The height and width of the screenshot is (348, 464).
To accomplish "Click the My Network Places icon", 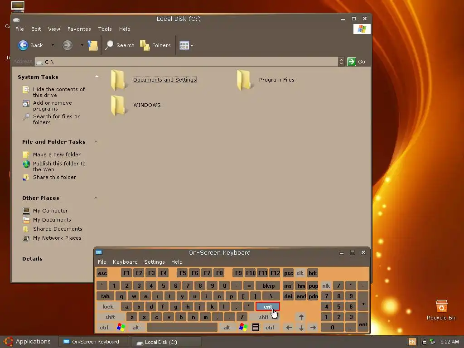I will pos(26,238).
